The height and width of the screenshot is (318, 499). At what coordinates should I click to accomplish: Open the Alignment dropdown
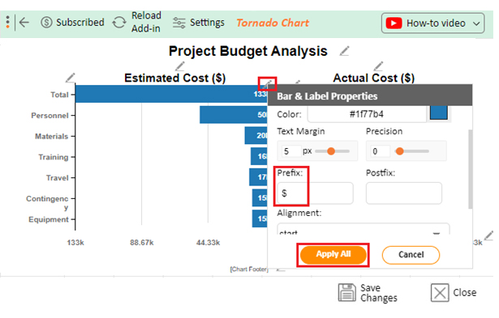tap(363, 229)
